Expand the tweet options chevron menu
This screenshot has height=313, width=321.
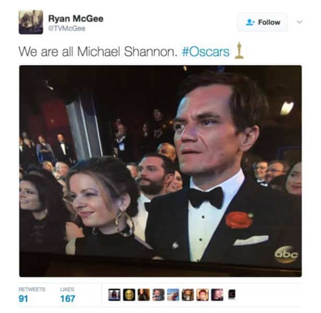coord(299,22)
